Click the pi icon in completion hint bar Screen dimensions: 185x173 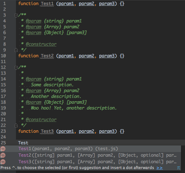[178, 168]
